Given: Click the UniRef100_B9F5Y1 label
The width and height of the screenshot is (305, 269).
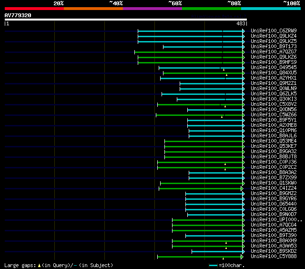Looking at the screenshot, I should (x=274, y=120).
